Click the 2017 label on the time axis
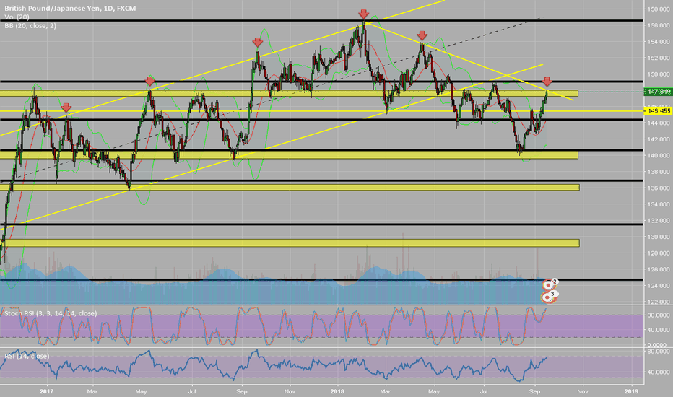 (x=46, y=391)
